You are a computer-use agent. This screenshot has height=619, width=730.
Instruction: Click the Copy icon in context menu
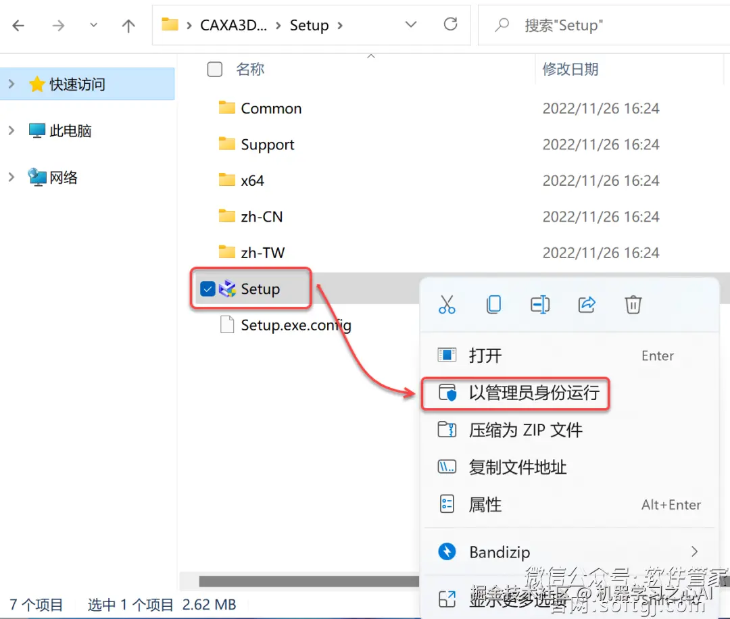[493, 305]
